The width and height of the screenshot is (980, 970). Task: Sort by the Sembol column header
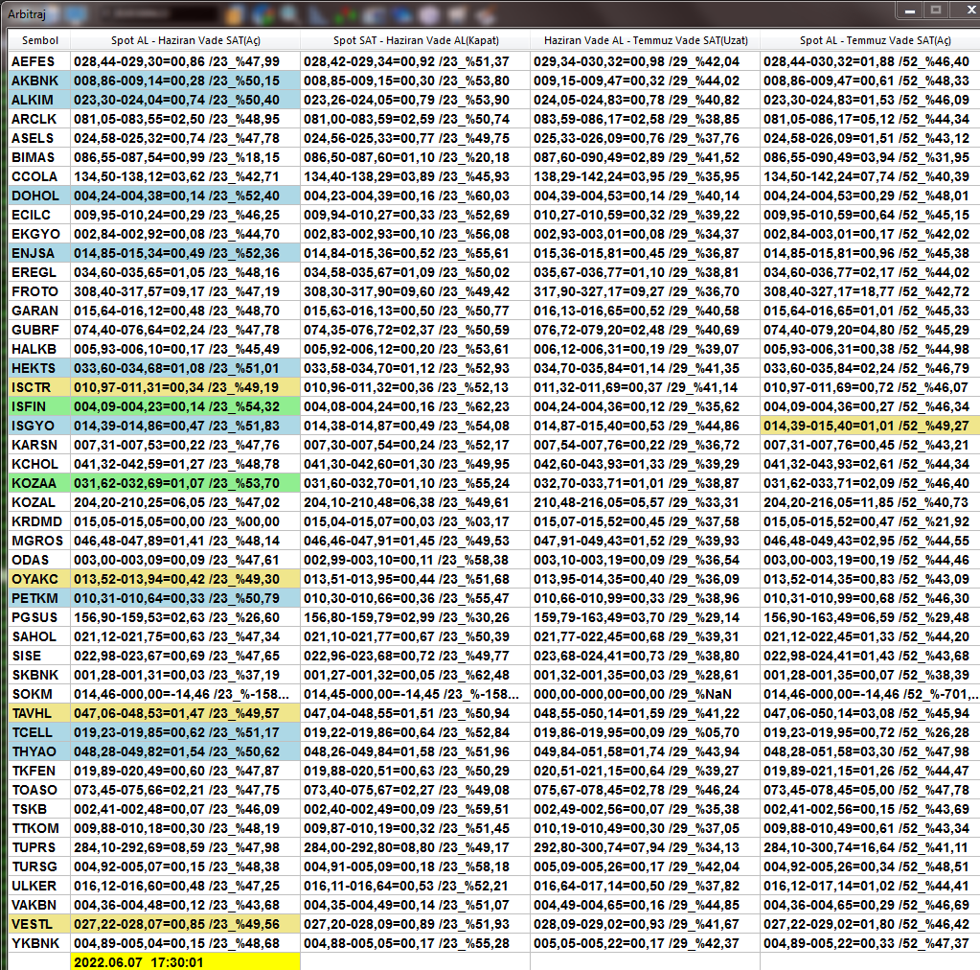click(x=39, y=40)
